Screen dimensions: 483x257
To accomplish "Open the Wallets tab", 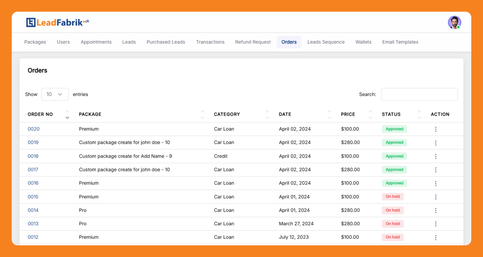I will (363, 42).
